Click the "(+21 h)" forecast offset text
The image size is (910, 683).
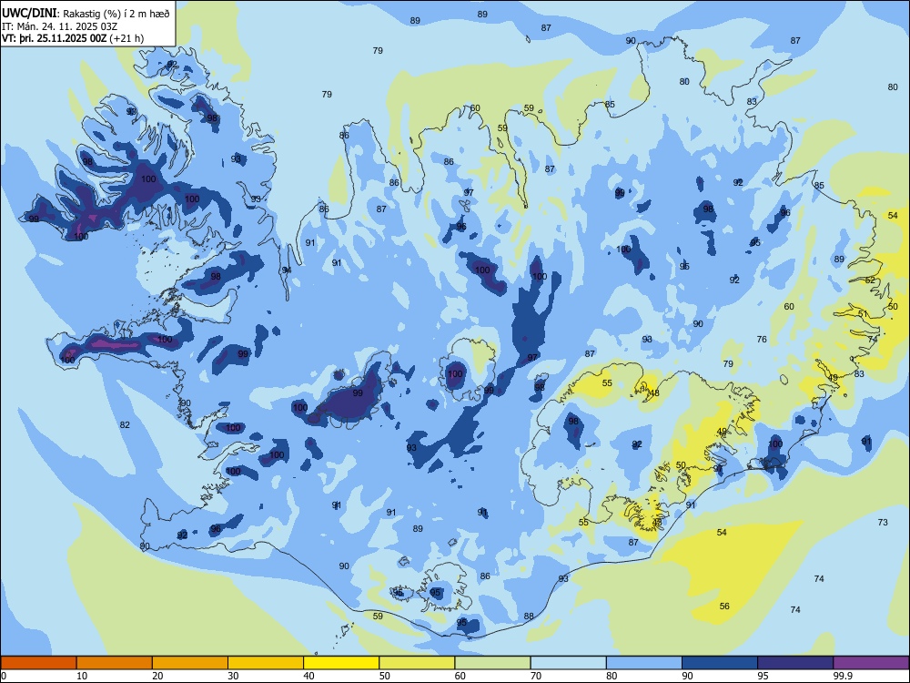pyautogui.click(x=126, y=38)
